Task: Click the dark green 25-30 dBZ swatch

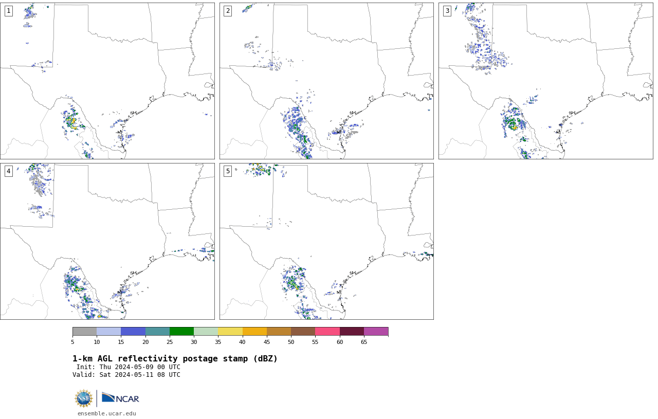Action: (181, 331)
